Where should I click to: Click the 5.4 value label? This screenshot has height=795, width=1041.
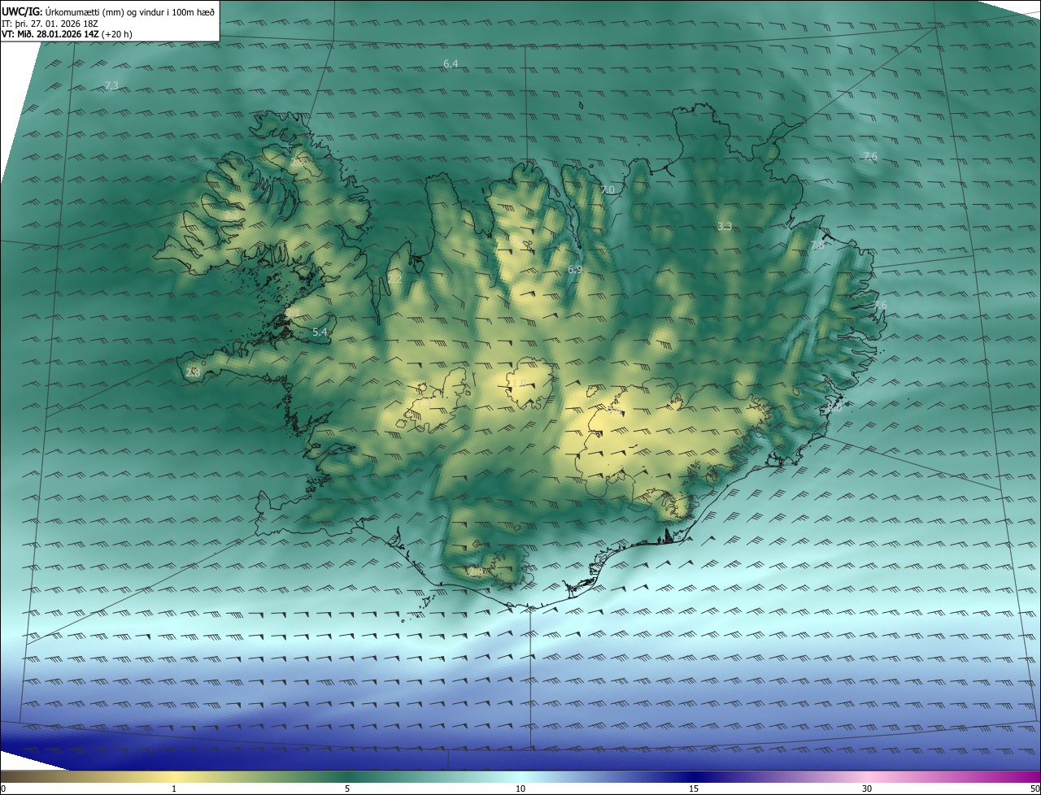point(320,332)
